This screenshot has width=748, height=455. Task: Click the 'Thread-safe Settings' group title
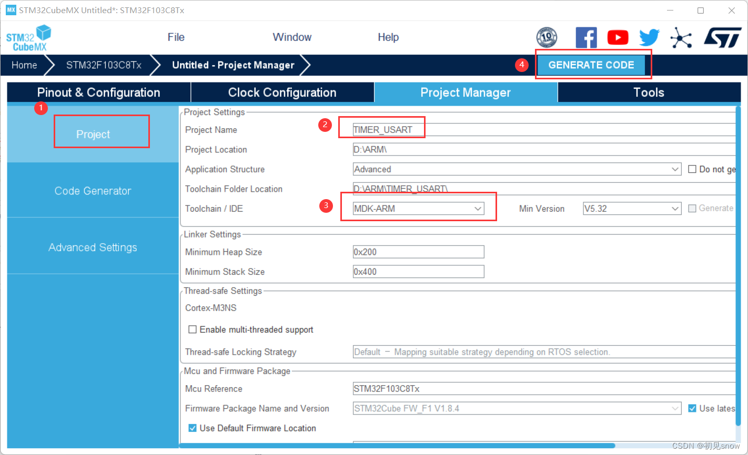223,291
